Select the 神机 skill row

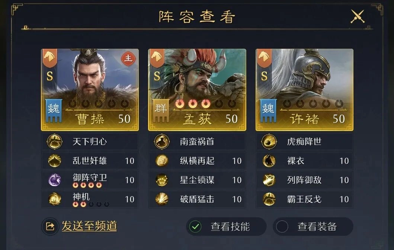(90, 199)
